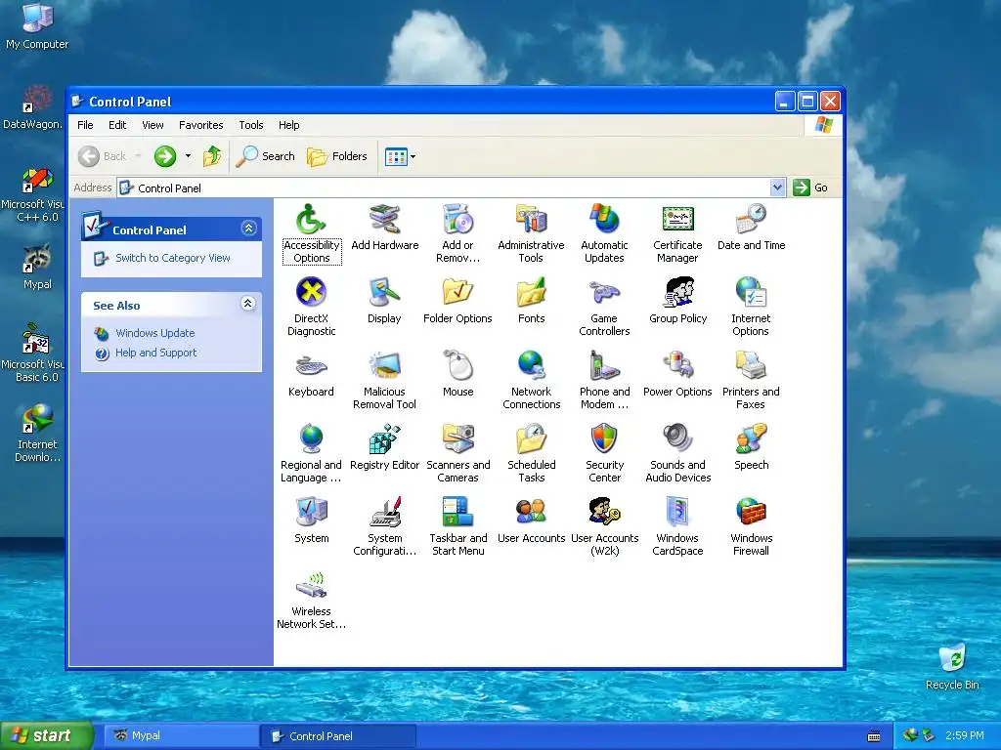Click into the Address field
The width and height of the screenshot is (1001, 750).
(444, 187)
